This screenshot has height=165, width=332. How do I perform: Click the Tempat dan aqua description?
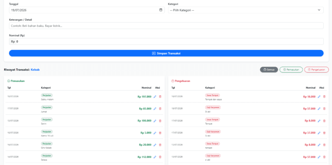click(213, 99)
